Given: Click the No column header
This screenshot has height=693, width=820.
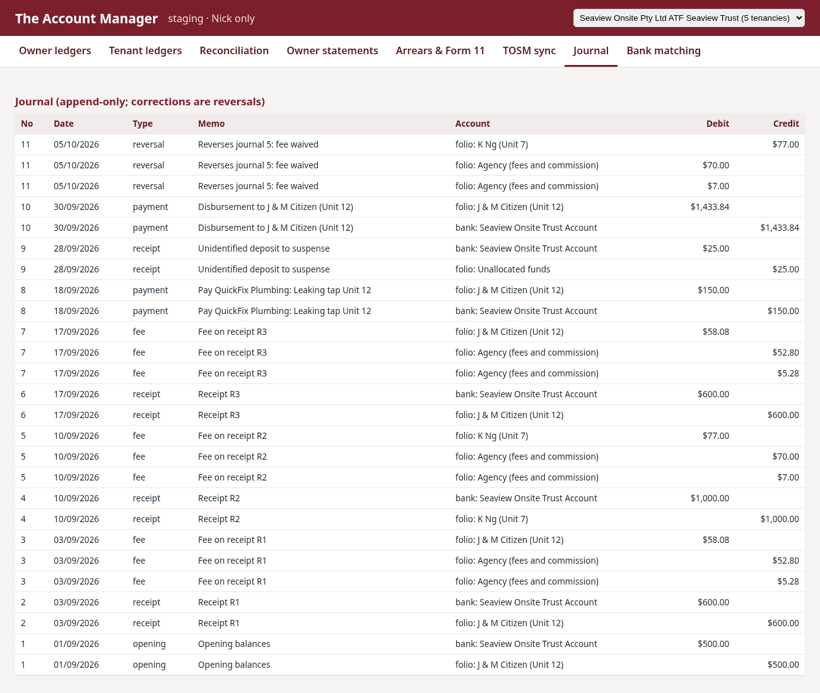Looking at the screenshot, I should point(27,124).
